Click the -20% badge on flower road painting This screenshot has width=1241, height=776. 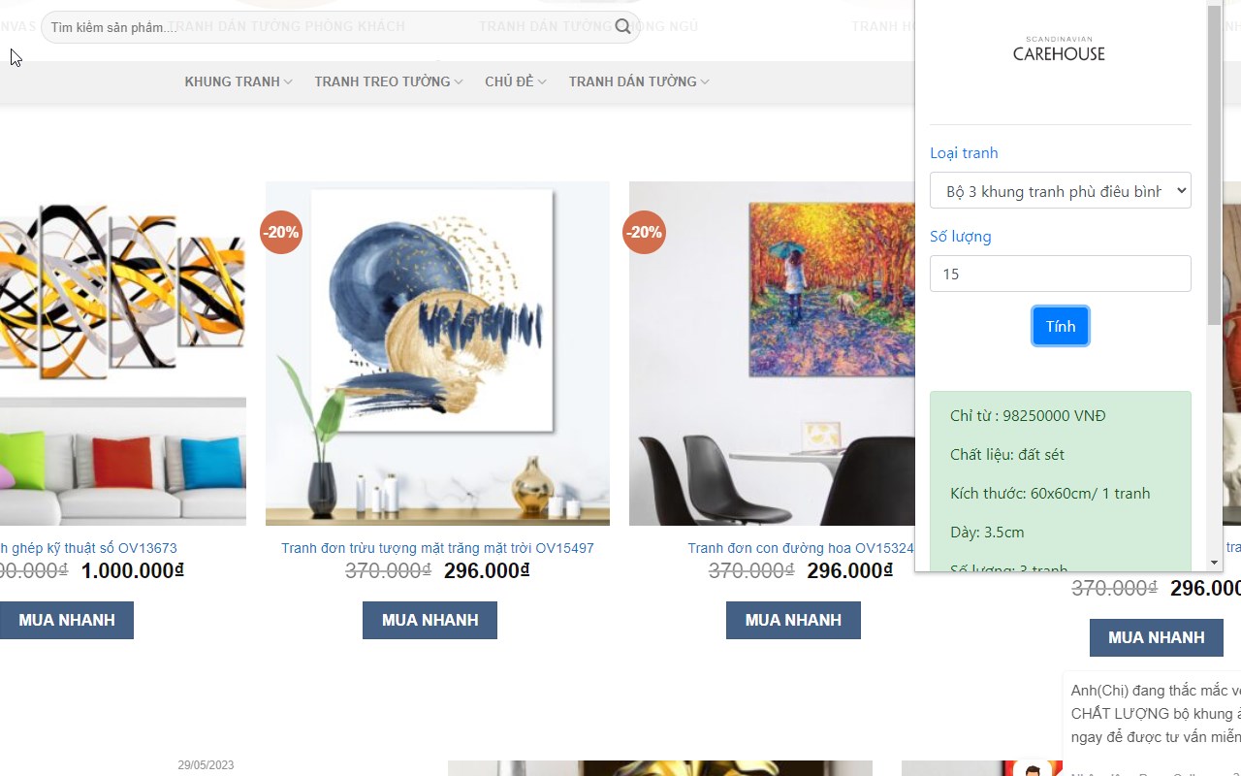coord(644,232)
